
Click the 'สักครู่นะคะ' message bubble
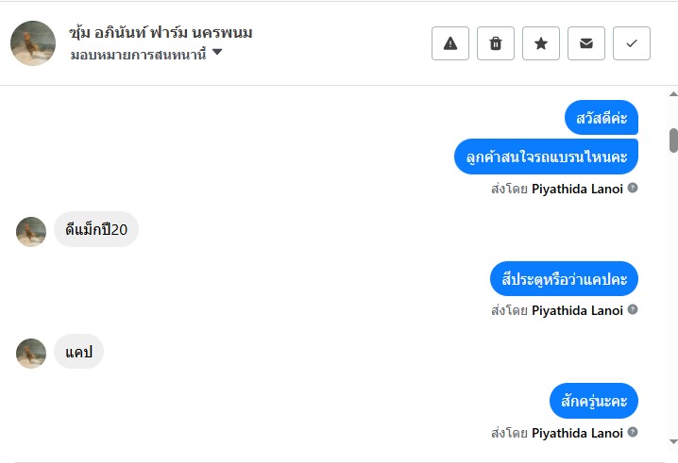tap(594, 401)
